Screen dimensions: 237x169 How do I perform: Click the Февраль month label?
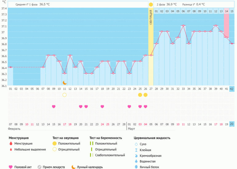[x=14, y=129]
